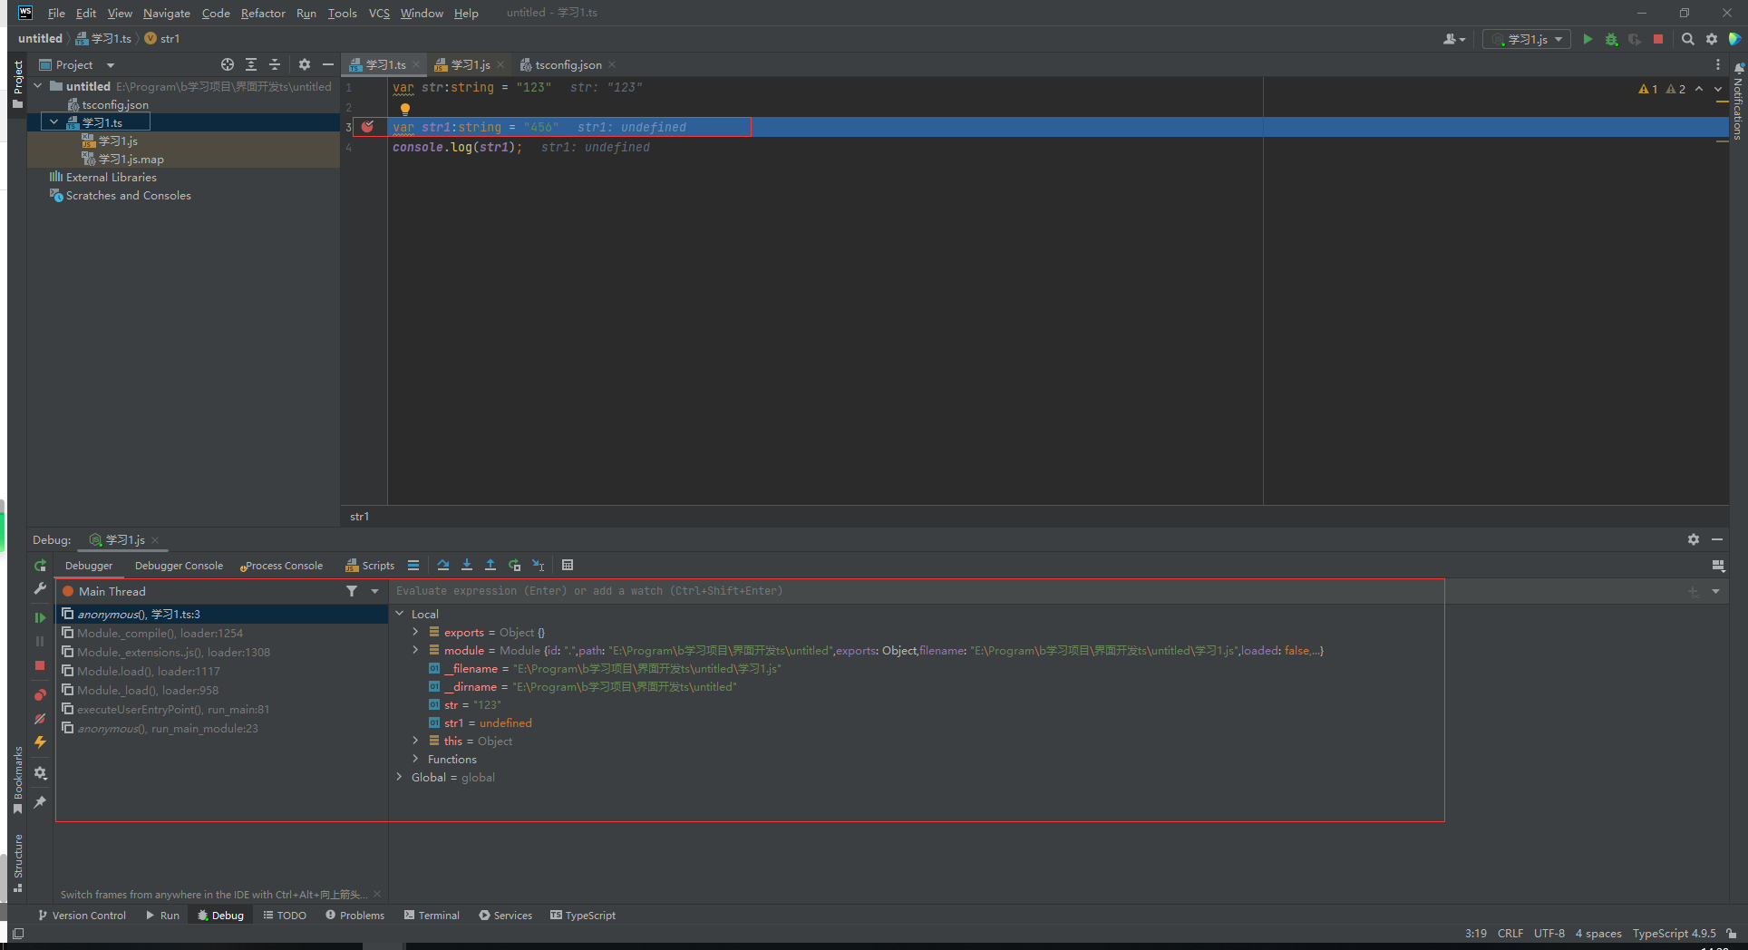The height and width of the screenshot is (950, 1748).
Task: Collapse all in Project panel toolbar
Action: point(275,64)
